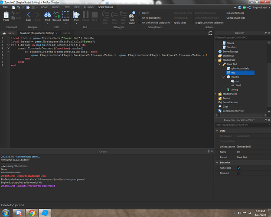Click the Paste clipboard icon
Image resolution: width=271 pixels, height=217 pixels.
pos(6,16)
